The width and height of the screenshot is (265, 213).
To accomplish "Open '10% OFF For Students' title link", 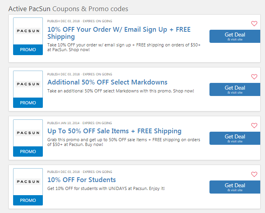I will (81, 180).
